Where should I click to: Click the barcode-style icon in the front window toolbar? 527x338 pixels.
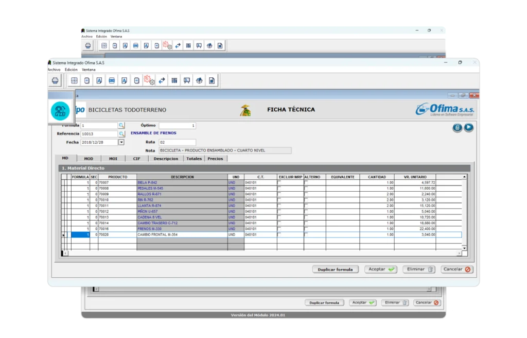pyautogui.click(x=112, y=80)
